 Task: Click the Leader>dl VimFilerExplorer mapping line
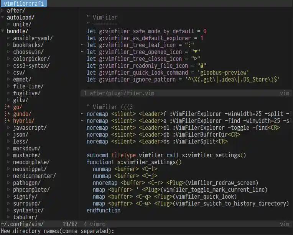(183, 128)
